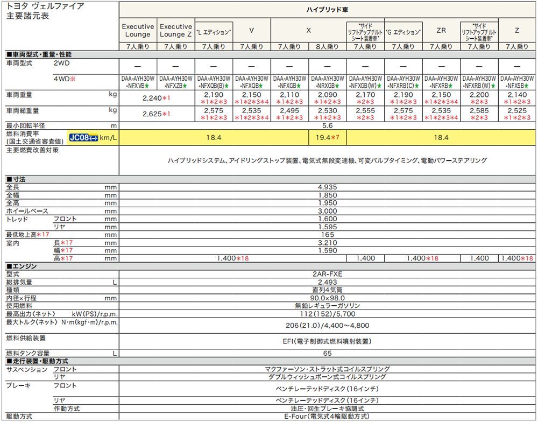Select the ハイブリッド車 header
The height and width of the screenshot is (422, 538).
pos(327,10)
